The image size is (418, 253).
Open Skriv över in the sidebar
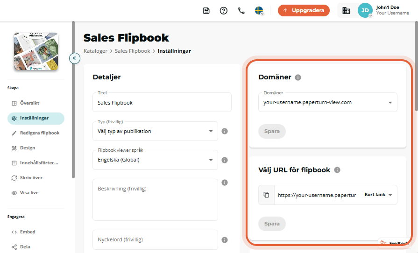(x=35, y=178)
